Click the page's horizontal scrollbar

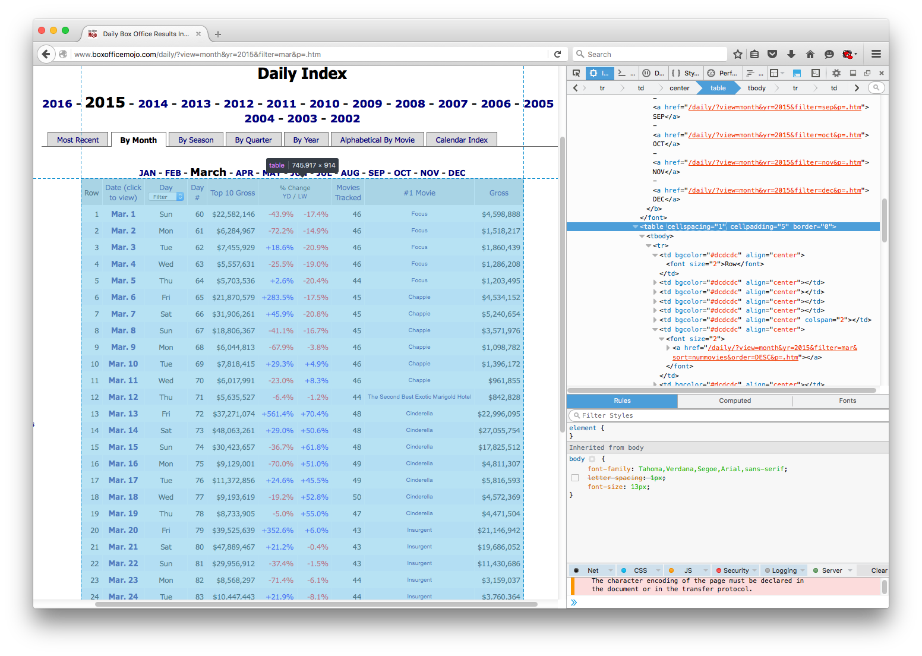(316, 604)
